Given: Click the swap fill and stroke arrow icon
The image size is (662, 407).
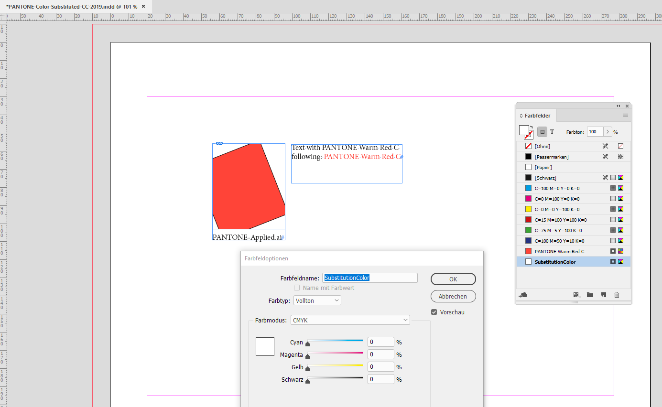Looking at the screenshot, I should [x=532, y=126].
